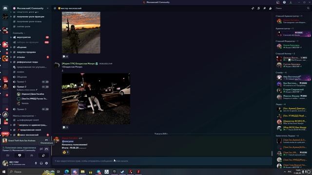This screenshot has height=175, width=312.
Task: Open soundboard in voice panel
Action: [43, 156]
